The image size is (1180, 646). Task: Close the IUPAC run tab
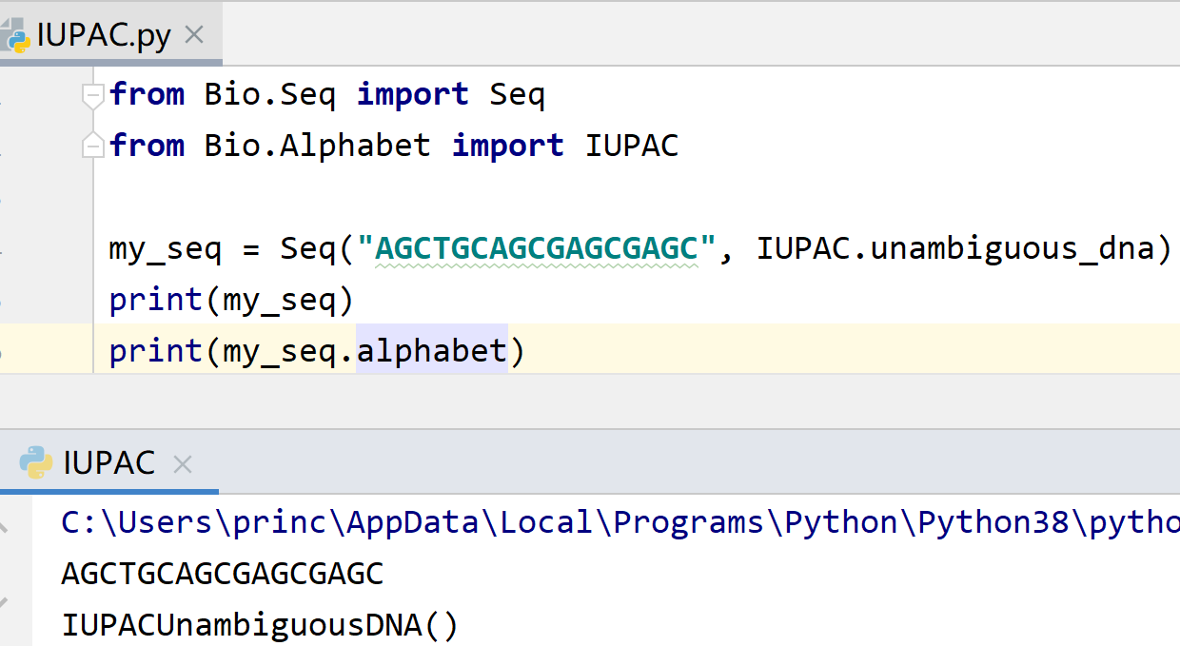[x=183, y=464]
